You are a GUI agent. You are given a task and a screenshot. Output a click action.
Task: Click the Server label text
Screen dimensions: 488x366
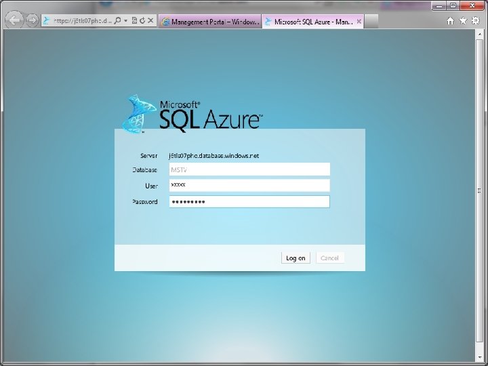[x=148, y=156]
